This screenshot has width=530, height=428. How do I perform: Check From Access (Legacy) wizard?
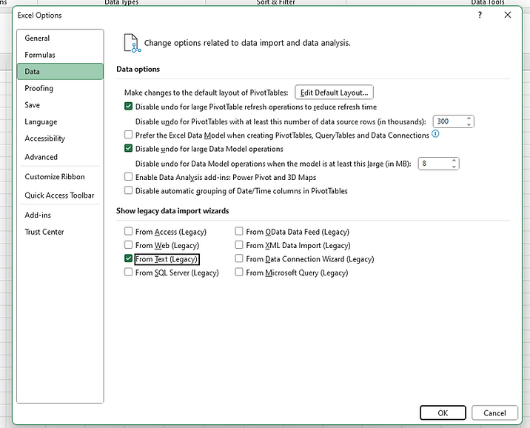129,231
